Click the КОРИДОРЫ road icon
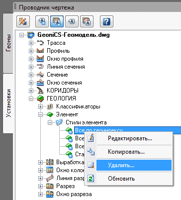Screen dimensions: 181x200 [40, 91]
